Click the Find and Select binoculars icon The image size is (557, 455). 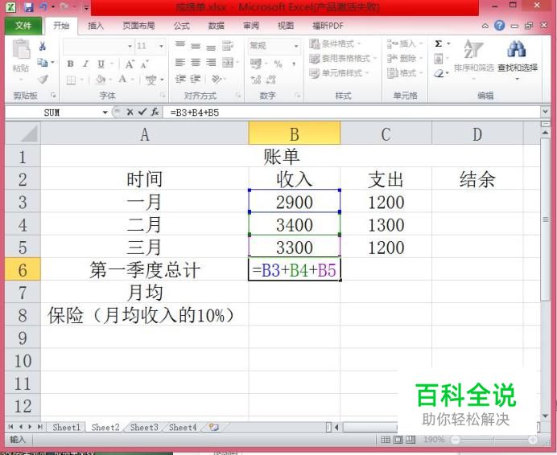click(517, 50)
